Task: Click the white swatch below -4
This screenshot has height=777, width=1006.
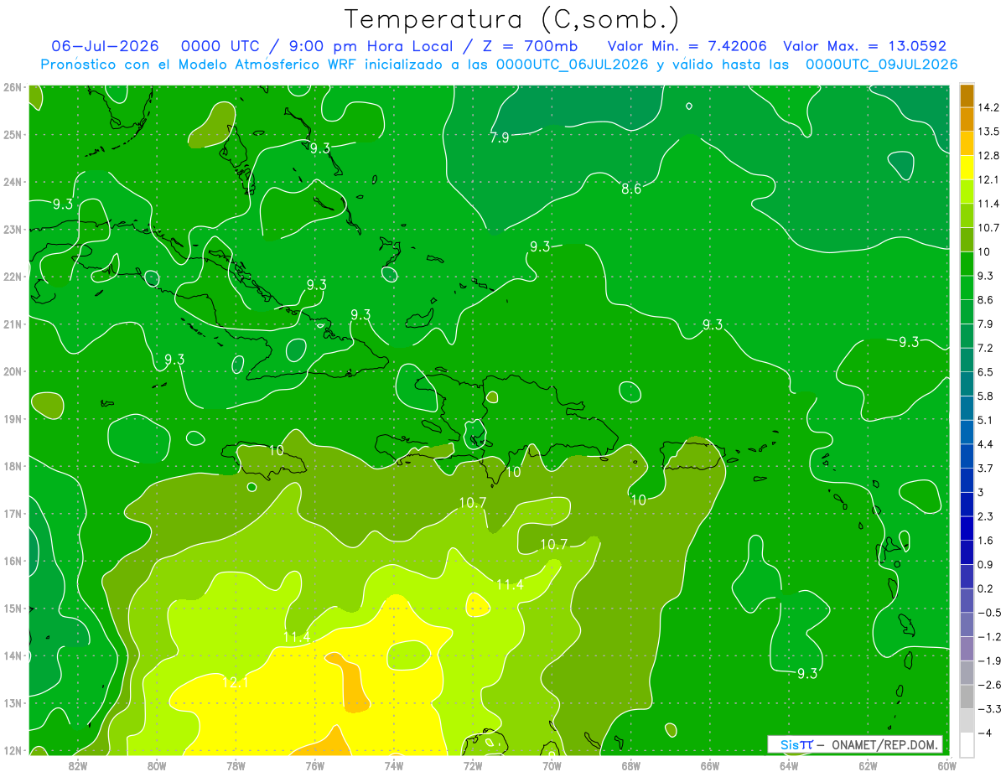Action: pos(967,744)
